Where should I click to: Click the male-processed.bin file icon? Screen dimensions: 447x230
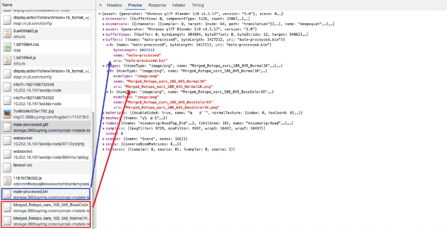[7, 194]
